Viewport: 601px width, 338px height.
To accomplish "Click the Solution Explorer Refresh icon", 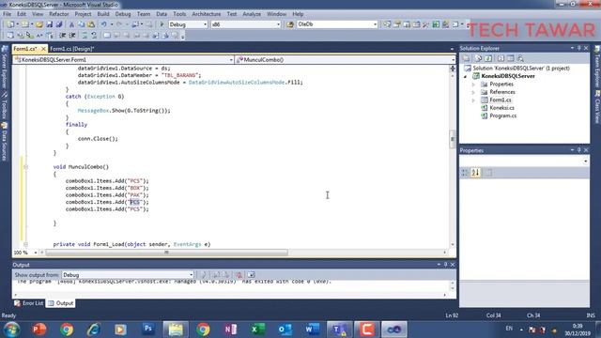I will click(x=488, y=58).
